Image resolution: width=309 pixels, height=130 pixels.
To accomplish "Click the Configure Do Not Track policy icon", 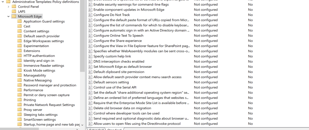I will pos(90,15).
